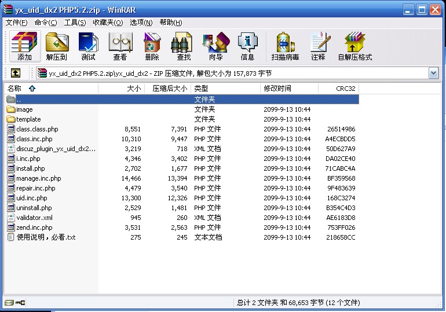Image resolution: width=446 pixels, height=312 pixels.
Task: Select zend.inc.php file name
Action: [34, 227]
